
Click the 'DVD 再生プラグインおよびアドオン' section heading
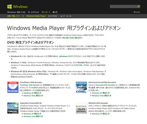coord(30,42)
